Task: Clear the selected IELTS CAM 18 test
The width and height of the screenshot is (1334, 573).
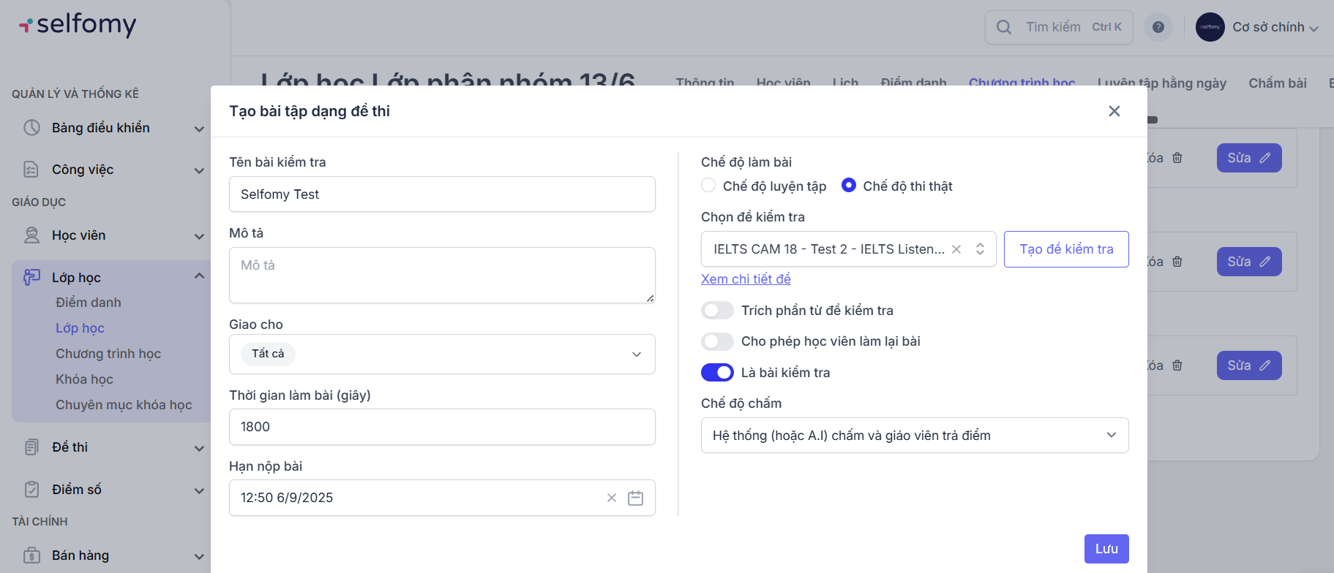Action: coord(956,249)
